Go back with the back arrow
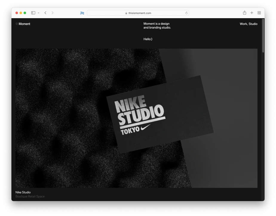 click(45, 13)
